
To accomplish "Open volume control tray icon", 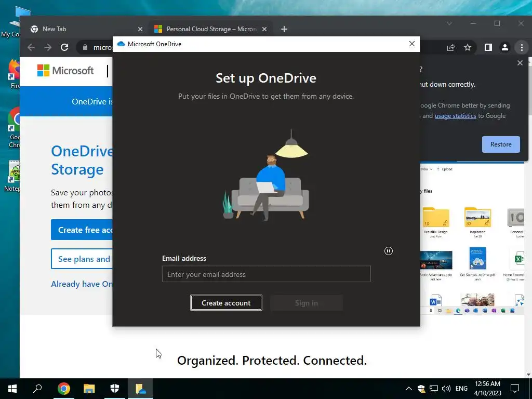I will pos(446,389).
